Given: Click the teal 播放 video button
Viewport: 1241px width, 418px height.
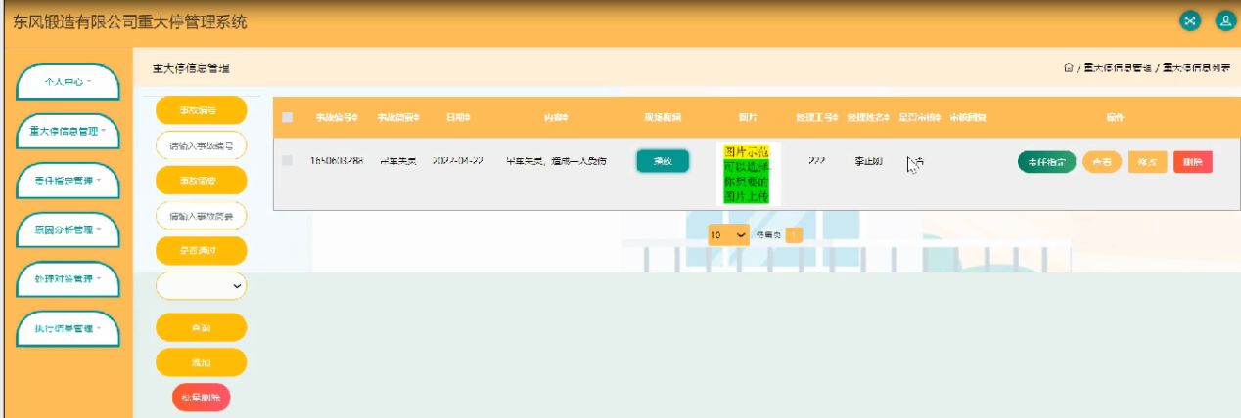Looking at the screenshot, I should tap(663, 161).
